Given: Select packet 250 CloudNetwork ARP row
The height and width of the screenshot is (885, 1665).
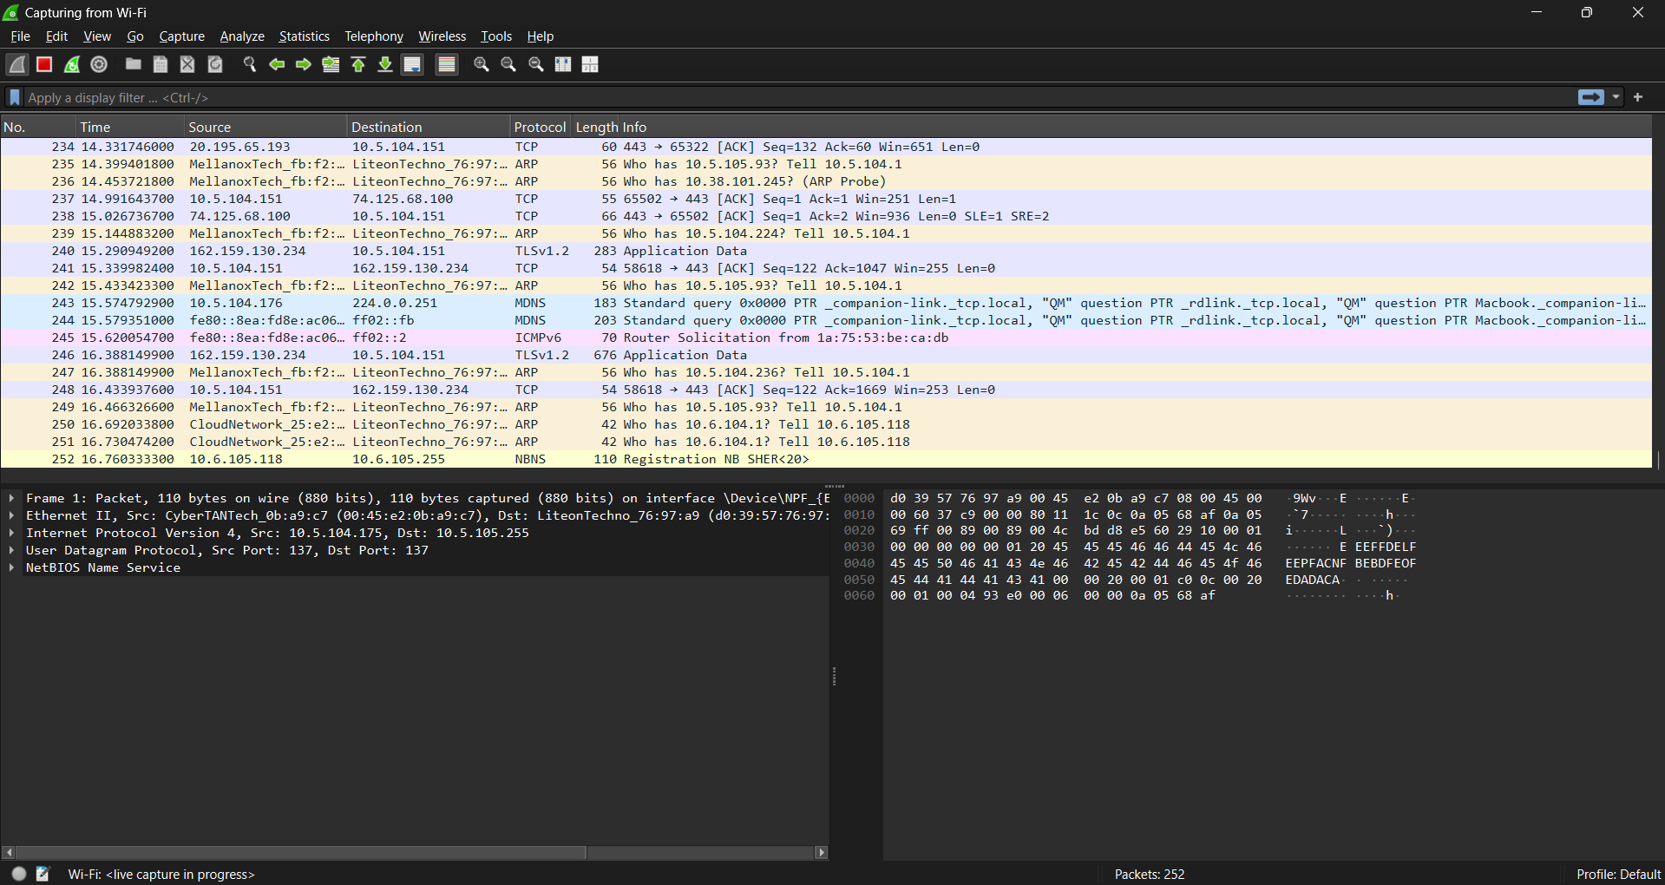Looking at the screenshot, I should click(826, 424).
